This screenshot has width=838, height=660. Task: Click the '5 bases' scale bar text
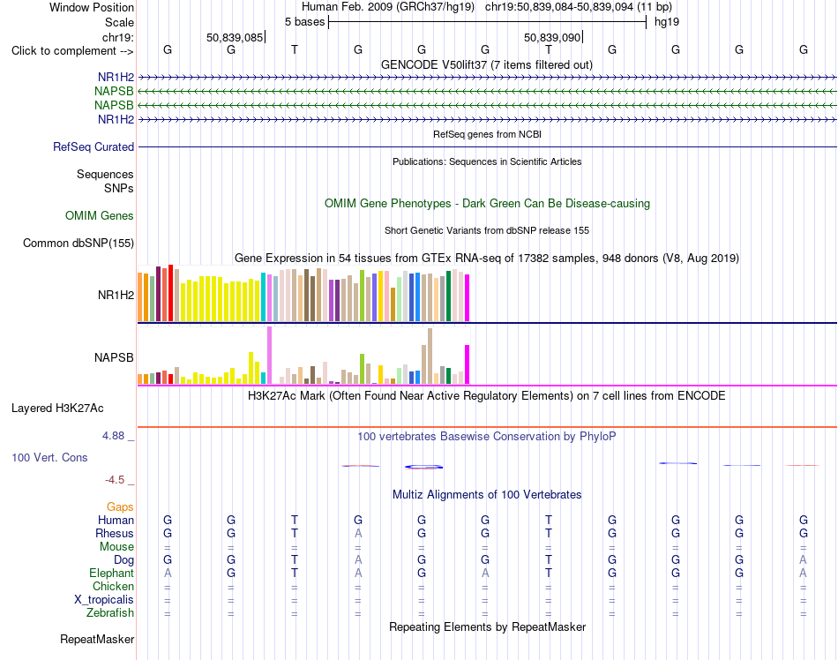pos(304,22)
